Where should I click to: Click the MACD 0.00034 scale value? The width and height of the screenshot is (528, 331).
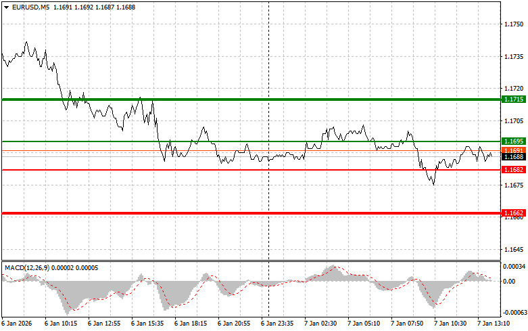[x=514, y=267]
